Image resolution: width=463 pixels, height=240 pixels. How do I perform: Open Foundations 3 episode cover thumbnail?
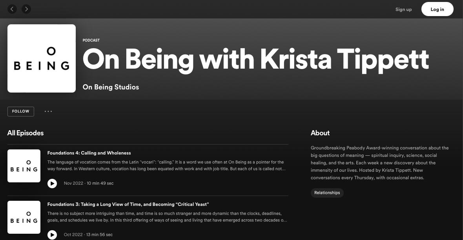tap(24, 217)
